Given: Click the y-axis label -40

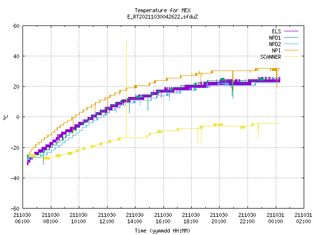Looking at the screenshot, I should [x=15, y=178].
